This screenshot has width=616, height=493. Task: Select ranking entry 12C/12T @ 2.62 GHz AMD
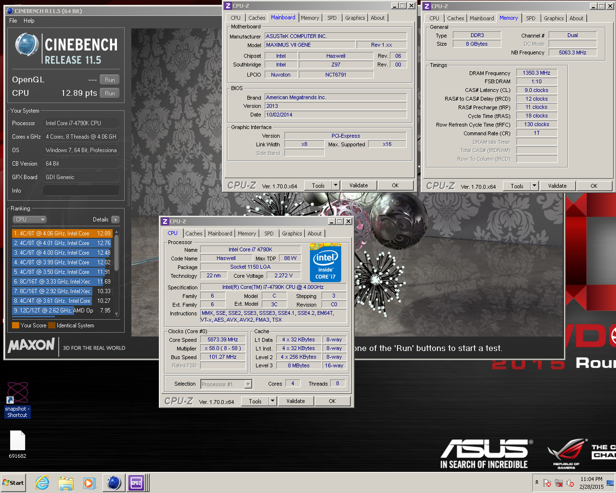click(62, 311)
